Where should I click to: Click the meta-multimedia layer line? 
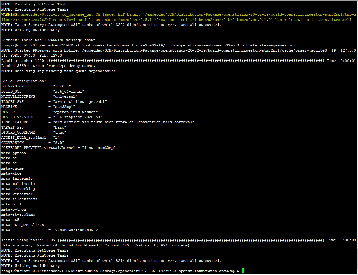pyautogui.click(x=18, y=184)
